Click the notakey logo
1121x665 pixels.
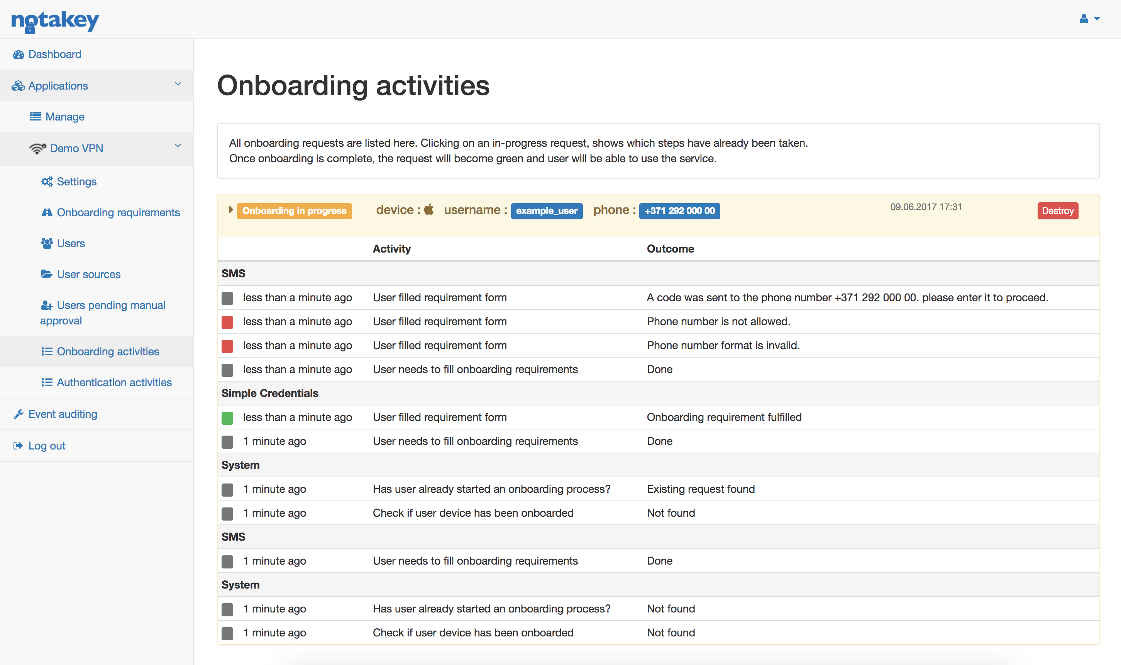click(55, 21)
